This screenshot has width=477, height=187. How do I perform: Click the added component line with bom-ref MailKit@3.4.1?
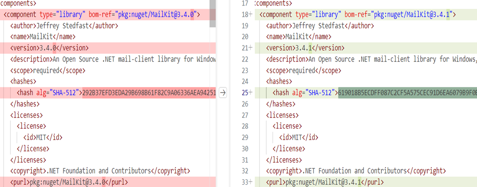pyautogui.click(x=366, y=15)
